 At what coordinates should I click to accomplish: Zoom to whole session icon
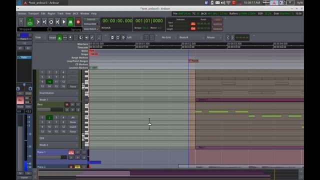[123, 37]
